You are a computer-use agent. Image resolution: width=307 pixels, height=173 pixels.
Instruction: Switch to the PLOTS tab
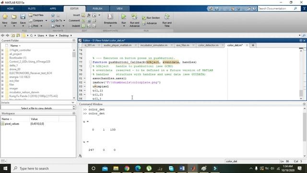(x=32, y=9)
